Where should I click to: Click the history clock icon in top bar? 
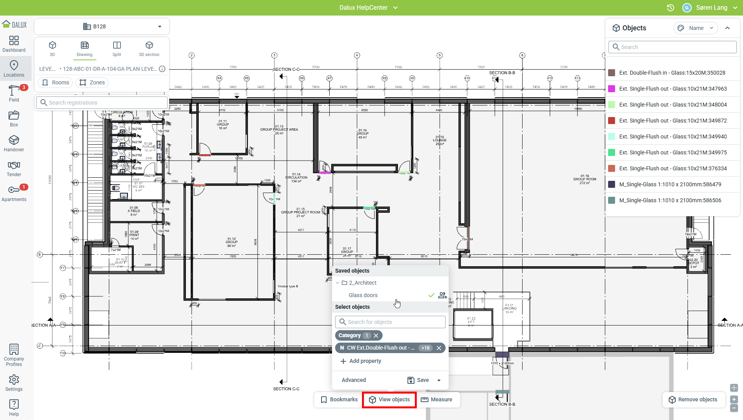(671, 8)
